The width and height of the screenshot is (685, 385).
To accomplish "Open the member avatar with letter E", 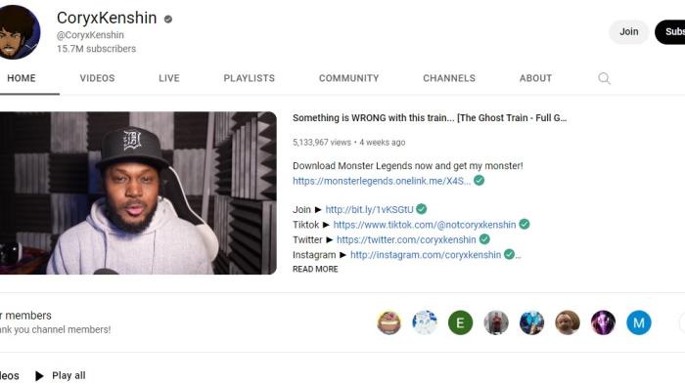I will pos(461,322).
